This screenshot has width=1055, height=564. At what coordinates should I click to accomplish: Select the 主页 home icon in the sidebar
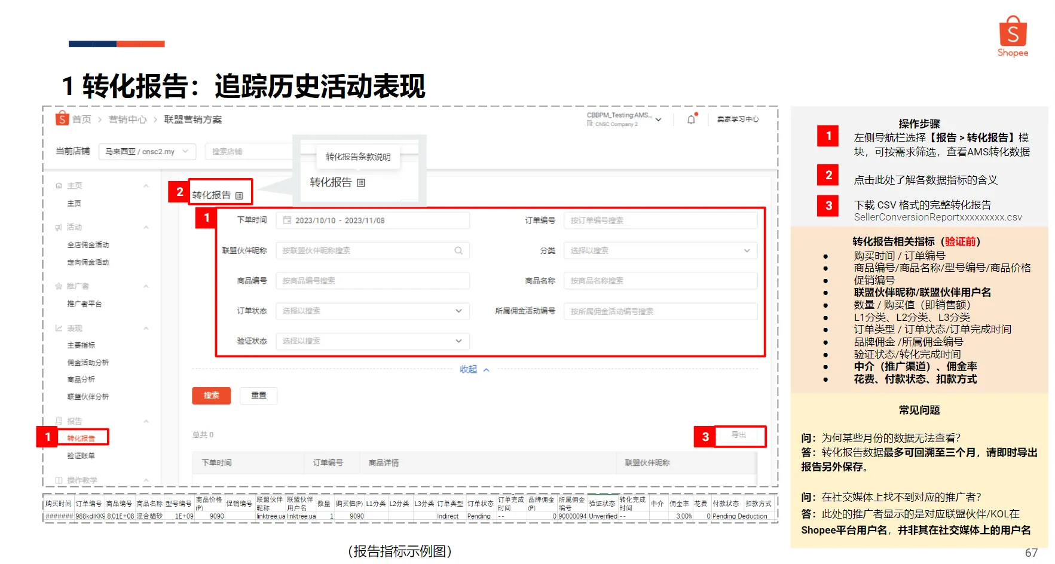58,186
